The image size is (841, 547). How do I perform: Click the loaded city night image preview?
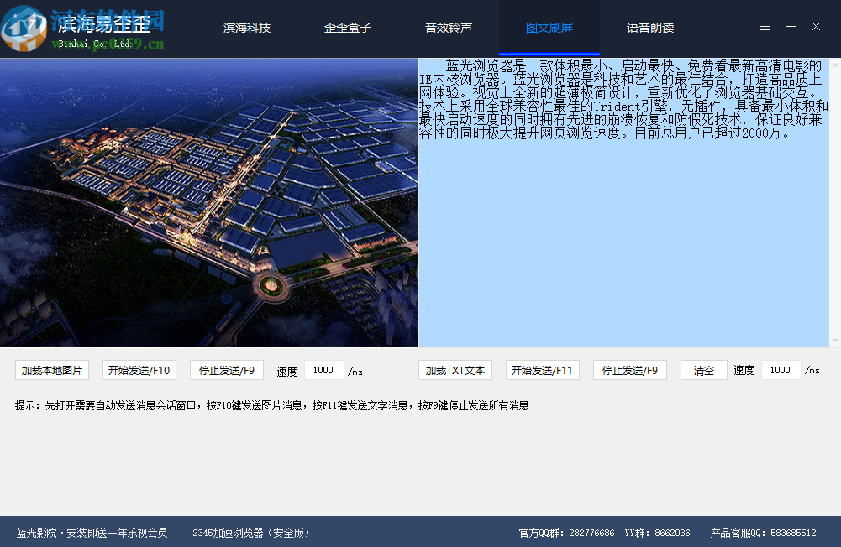210,201
